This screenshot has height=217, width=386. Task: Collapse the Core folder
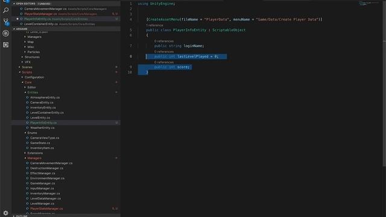(22, 82)
